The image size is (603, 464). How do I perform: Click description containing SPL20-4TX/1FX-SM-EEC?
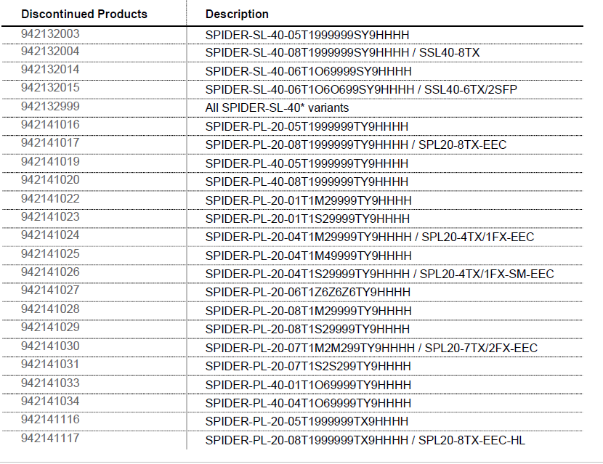tap(379, 274)
